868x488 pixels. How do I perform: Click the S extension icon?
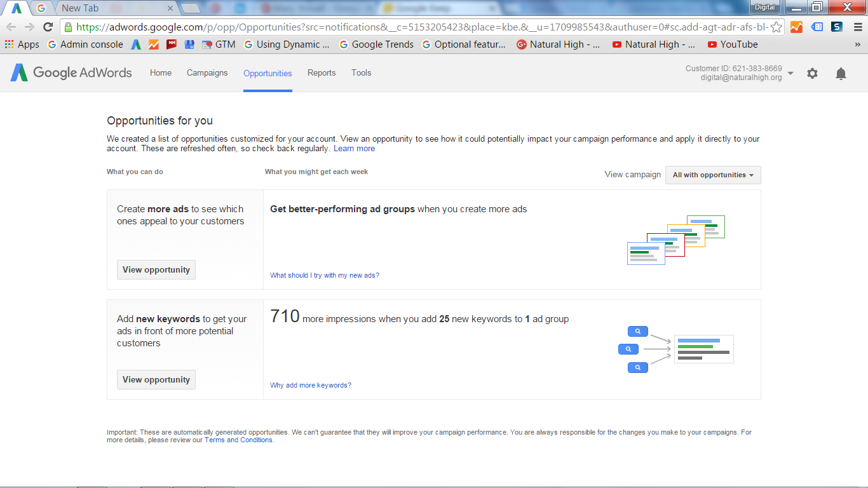pos(837,27)
